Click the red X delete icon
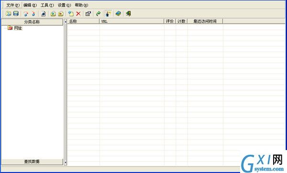This screenshot has width=287, height=173. click(x=78, y=13)
